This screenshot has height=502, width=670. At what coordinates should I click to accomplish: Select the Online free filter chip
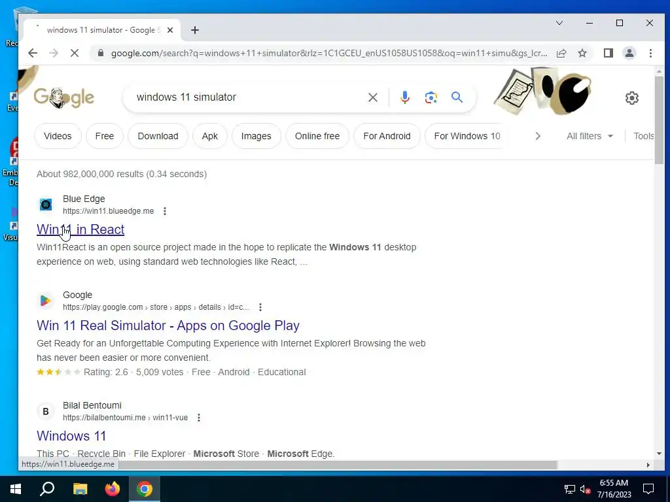pyautogui.click(x=317, y=136)
